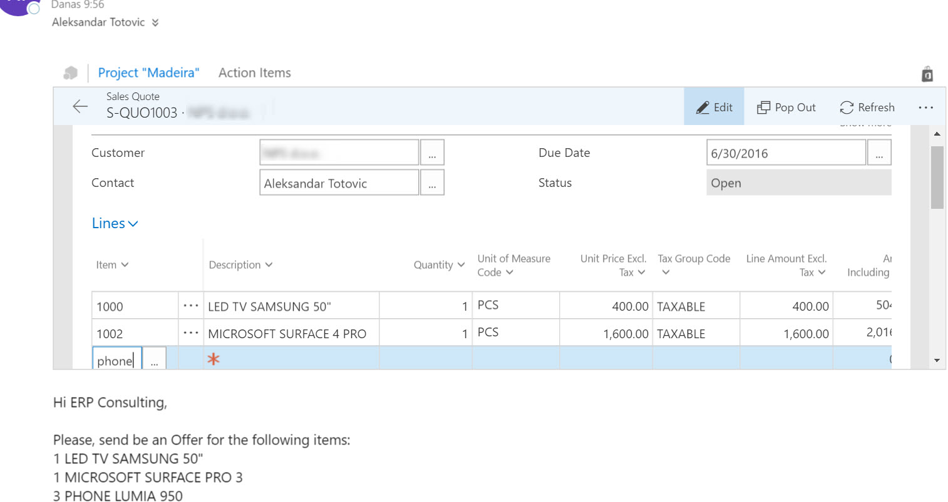The width and height of the screenshot is (948, 502).
Task: Expand sender details chevron next to Aleksandar Totovic
Action: coord(155,23)
